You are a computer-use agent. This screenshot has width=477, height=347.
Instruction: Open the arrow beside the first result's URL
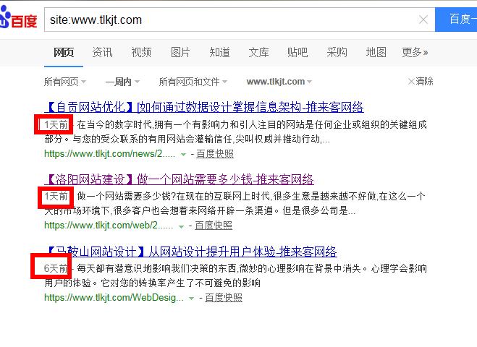pos(183,154)
